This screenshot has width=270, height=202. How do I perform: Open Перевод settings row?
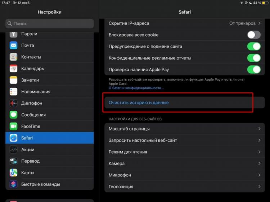pyautogui.click(x=50, y=161)
